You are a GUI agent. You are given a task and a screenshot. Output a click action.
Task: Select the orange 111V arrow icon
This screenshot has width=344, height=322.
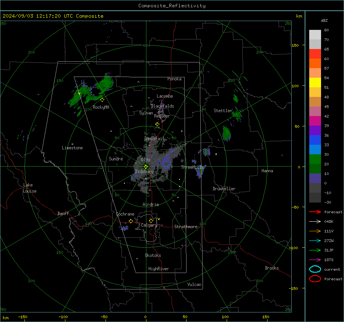coord(315,231)
